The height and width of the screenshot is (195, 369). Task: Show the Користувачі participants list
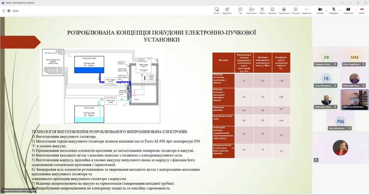click(251, 11)
